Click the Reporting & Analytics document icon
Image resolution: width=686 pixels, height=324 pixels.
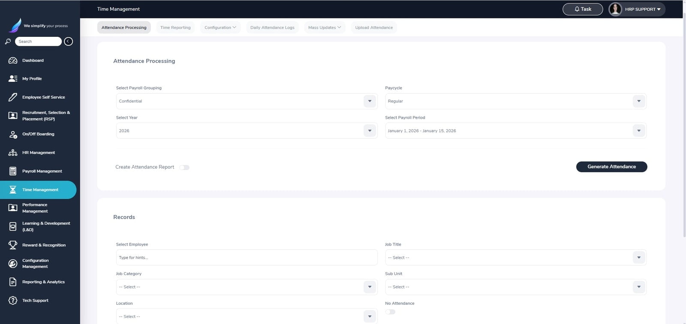click(13, 282)
